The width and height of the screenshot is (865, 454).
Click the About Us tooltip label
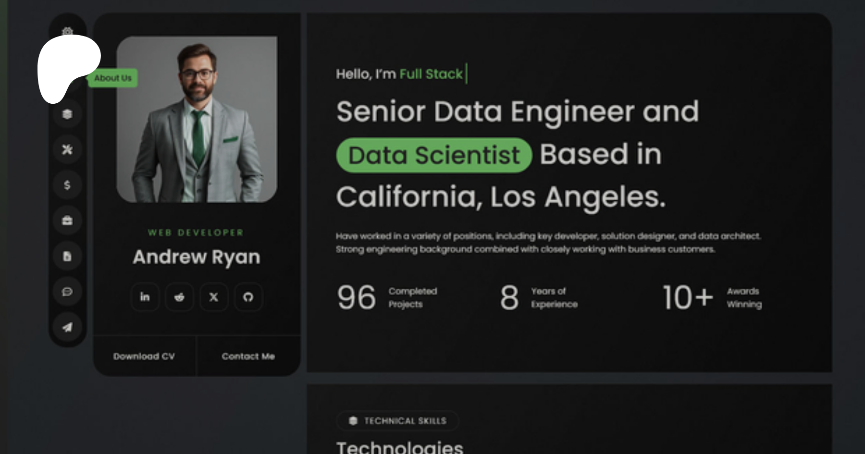pos(113,78)
